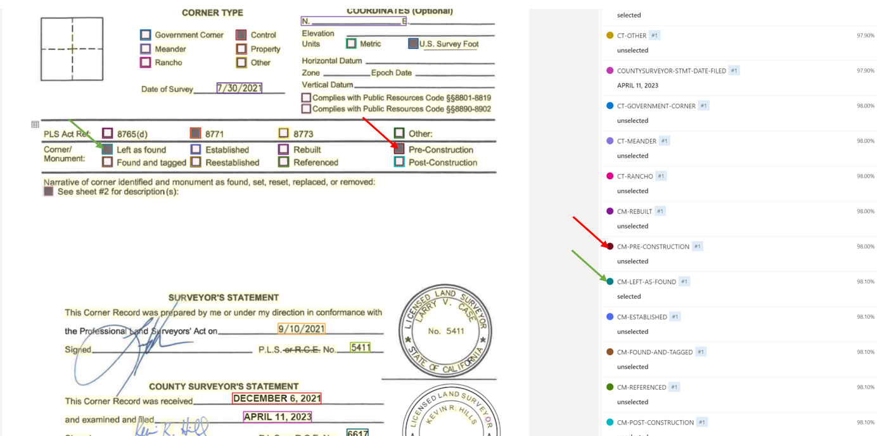Click the green dot for CM-REFERENCED

[x=610, y=387]
